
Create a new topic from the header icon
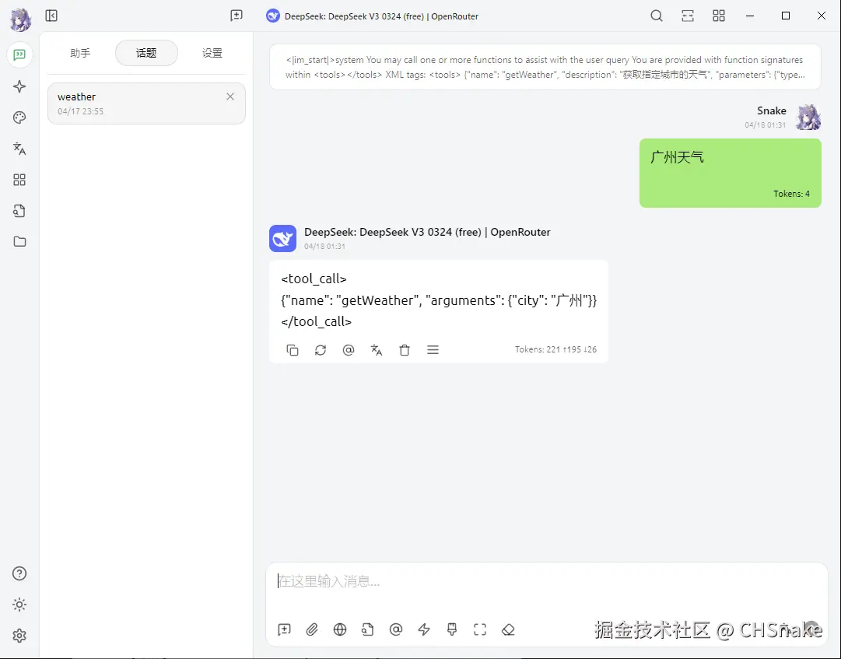pos(237,16)
